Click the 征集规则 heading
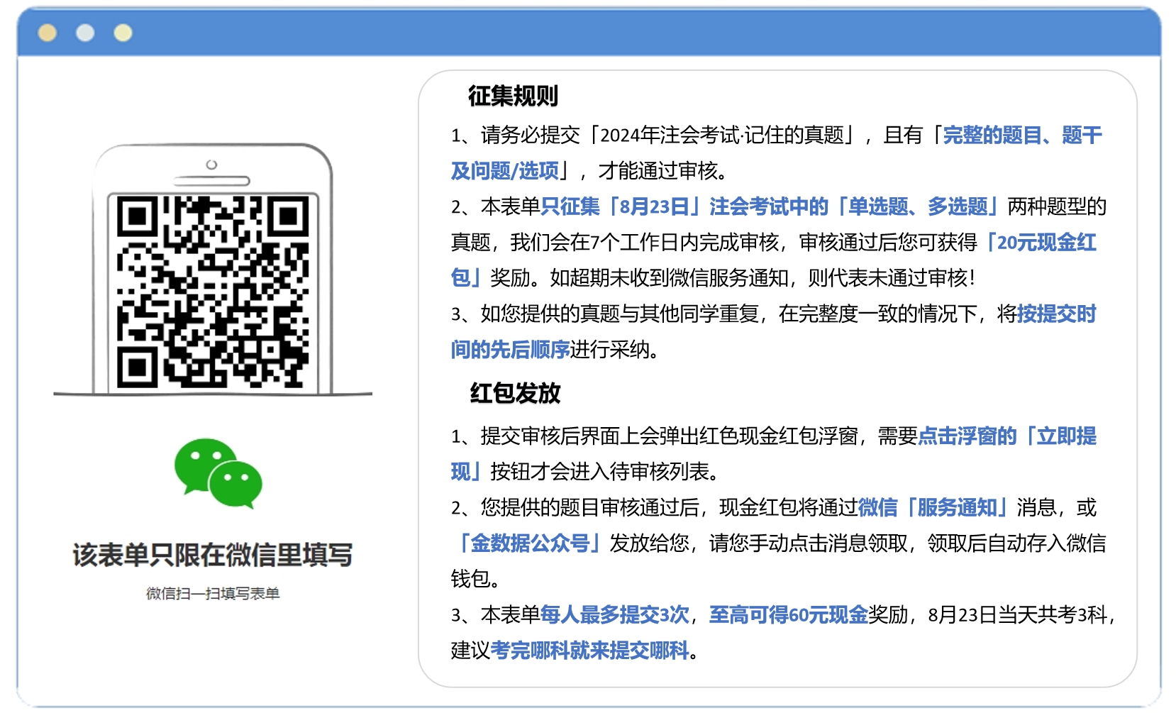This screenshot has height=713, width=1176. [513, 96]
